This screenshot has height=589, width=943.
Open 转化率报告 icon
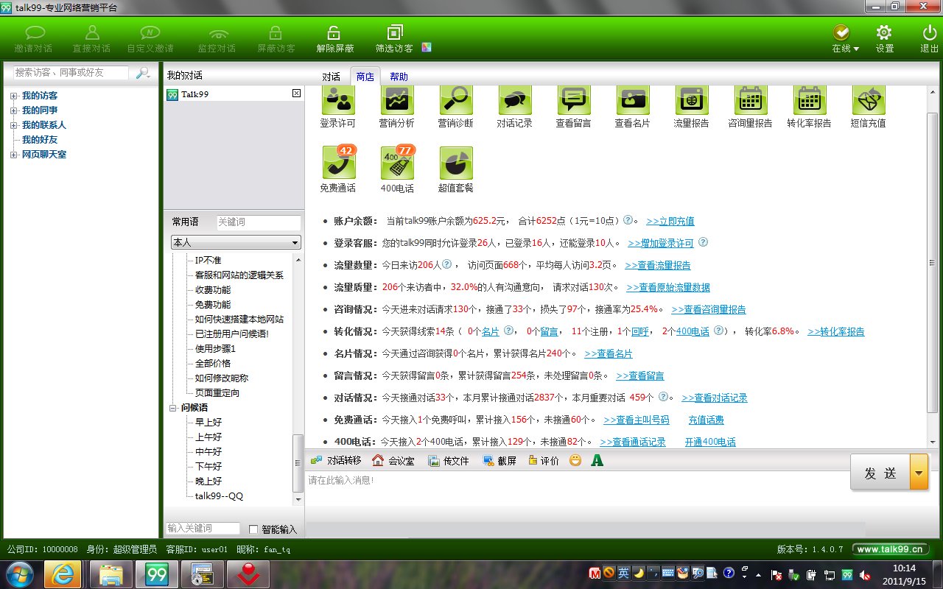pos(810,107)
